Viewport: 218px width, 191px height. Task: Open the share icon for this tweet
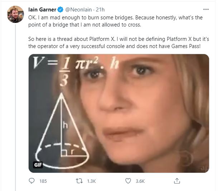coord(176,181)
